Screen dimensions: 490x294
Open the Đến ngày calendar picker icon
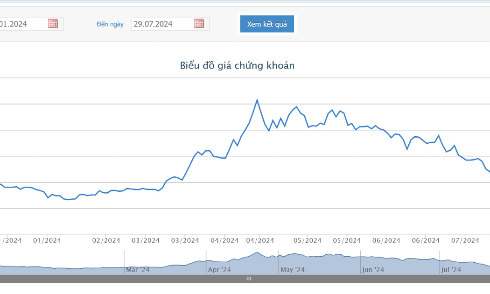199,23
